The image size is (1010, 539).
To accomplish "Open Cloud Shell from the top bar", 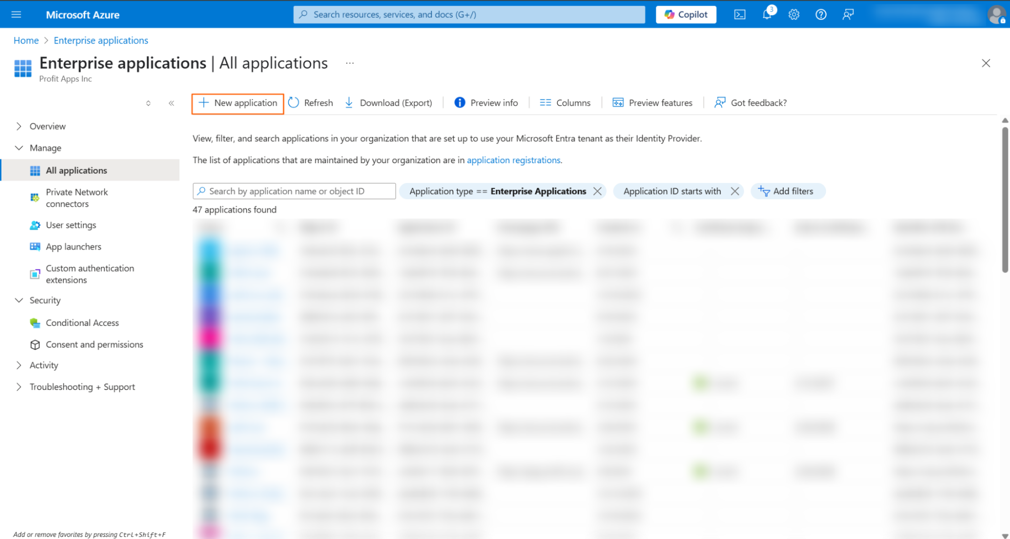I will (740, 15).
